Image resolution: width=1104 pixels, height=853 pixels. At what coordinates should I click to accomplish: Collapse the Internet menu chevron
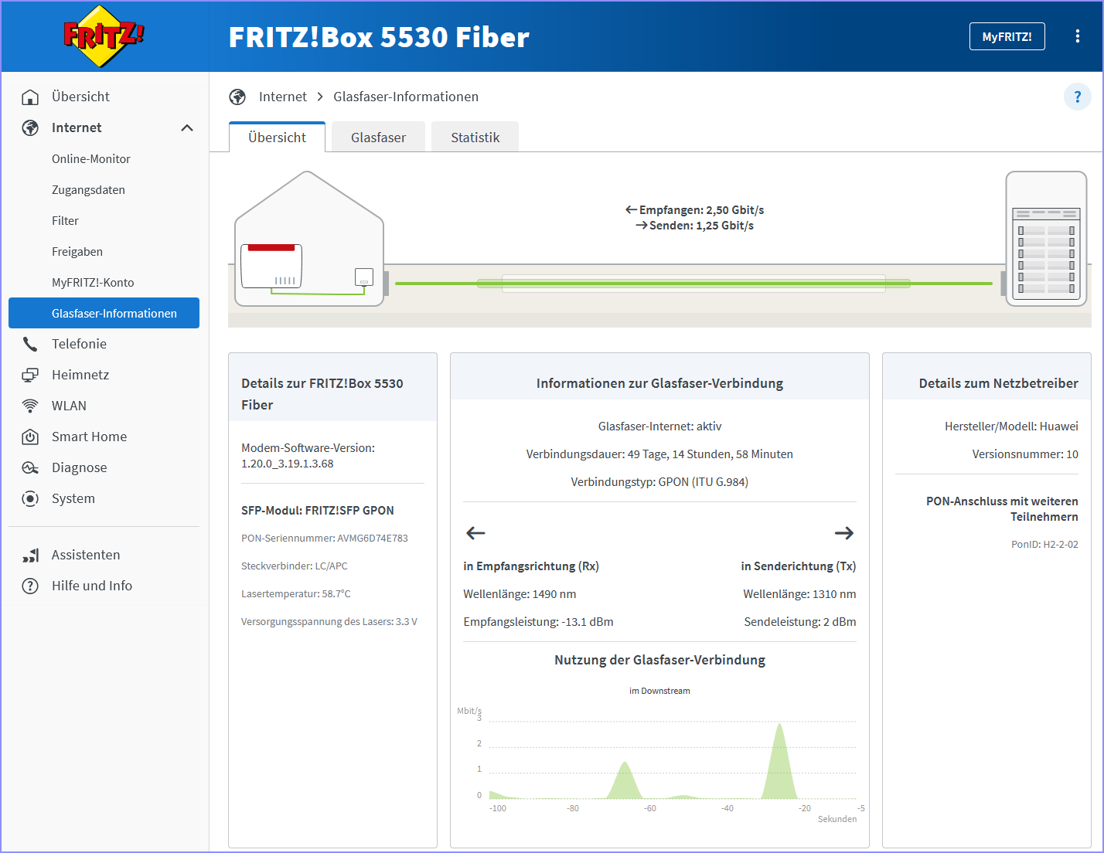coord(187,127)
